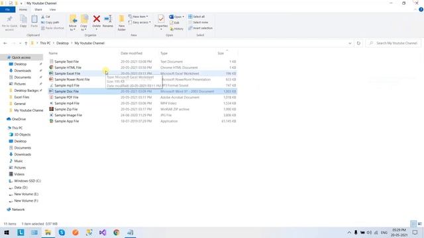Sort by the Date modified column header

click(131, 53)
